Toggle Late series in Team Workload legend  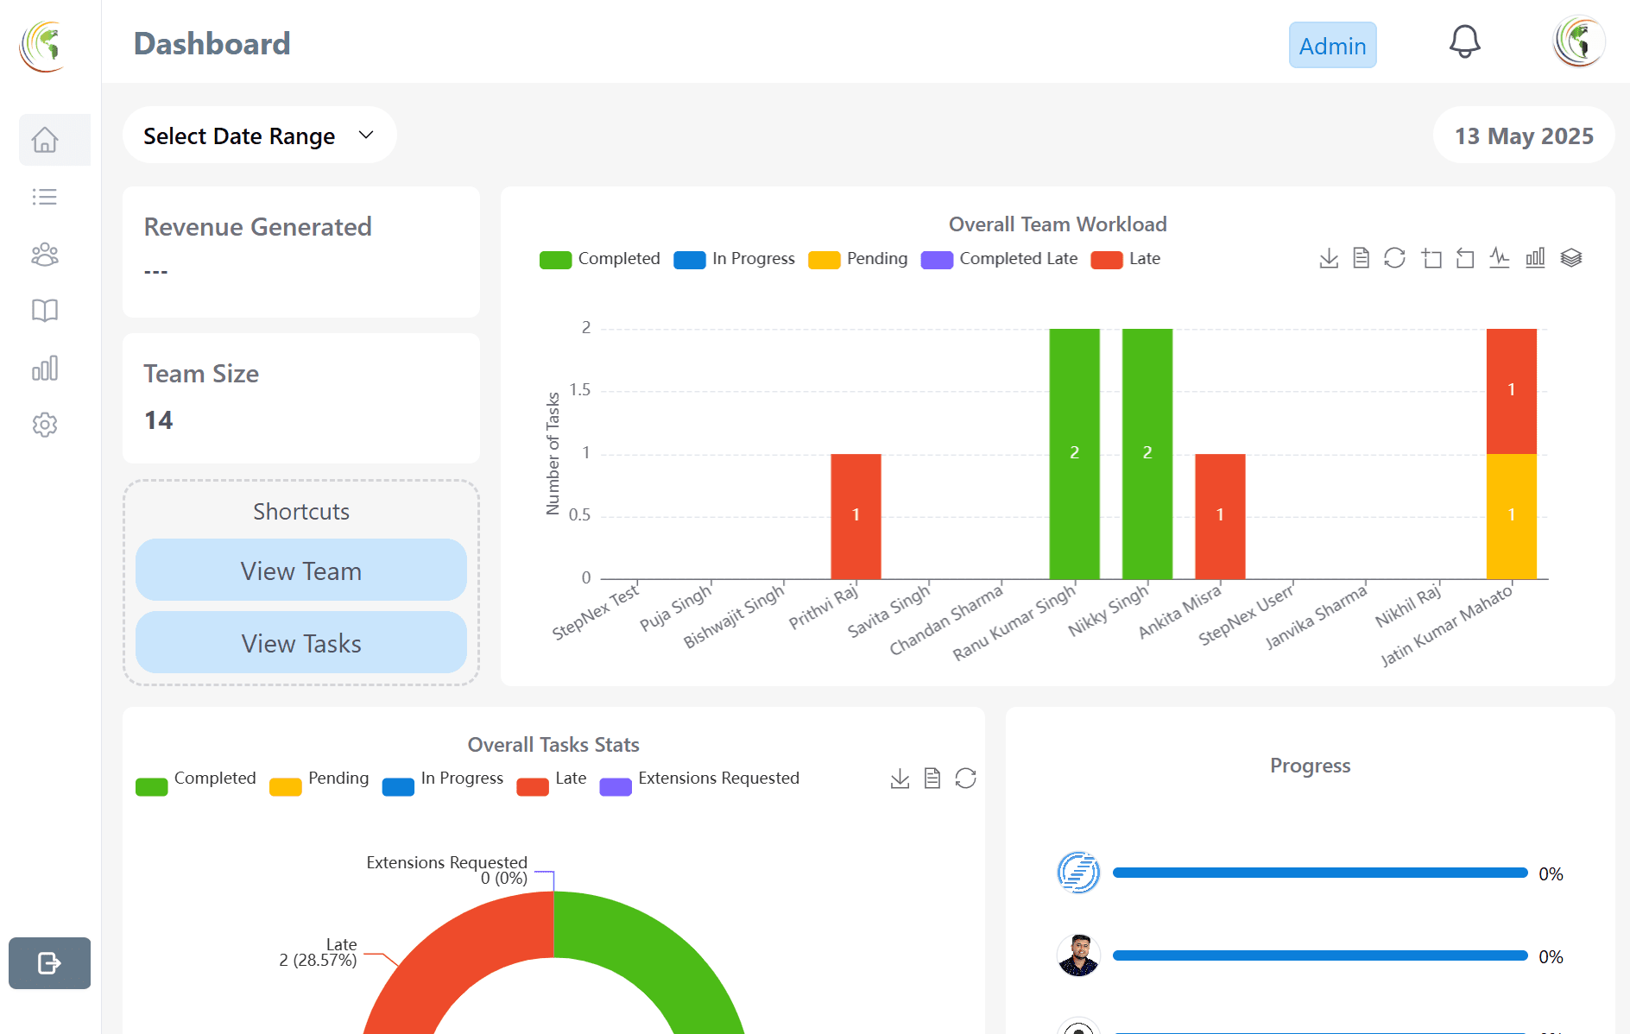pos(1125,259)
